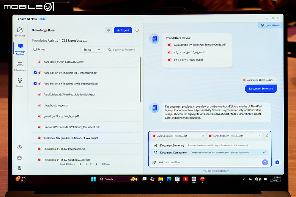The width and height of the screenshot is (296, 197).
Task: Open the user profile icon in sidebar
Action: click(x=19, y=168)
